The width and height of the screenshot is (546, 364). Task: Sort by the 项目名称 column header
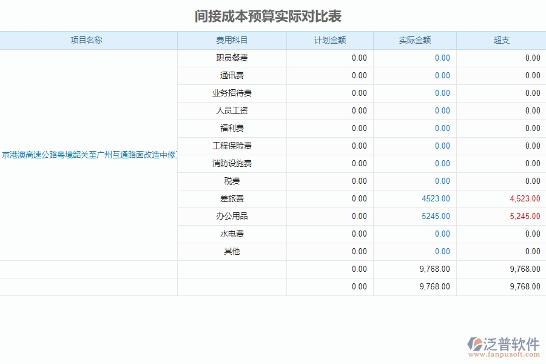coord(89,40)
